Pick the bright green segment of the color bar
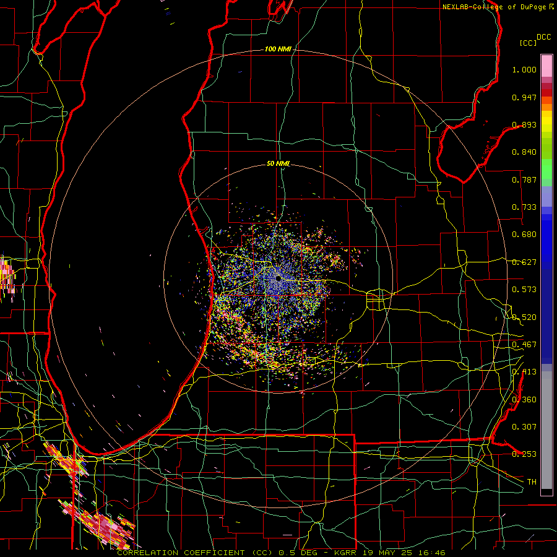The width and height of the screenshot is (557, 557). click(x=546, y=169)
